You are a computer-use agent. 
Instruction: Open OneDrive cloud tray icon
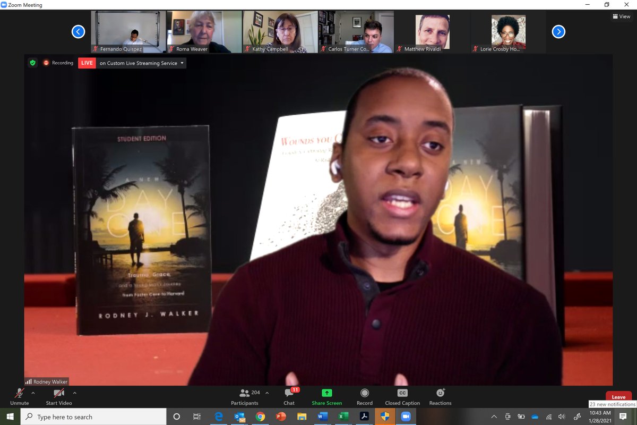pyautogui.click(x=535, y=416)
